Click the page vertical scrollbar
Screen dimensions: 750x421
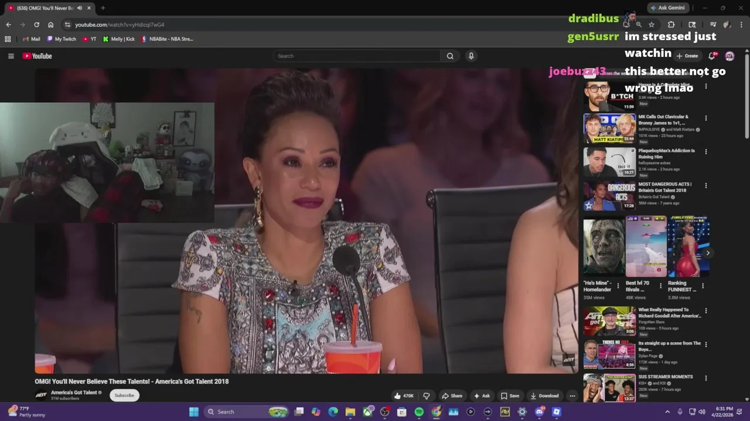tap(746, 96)
